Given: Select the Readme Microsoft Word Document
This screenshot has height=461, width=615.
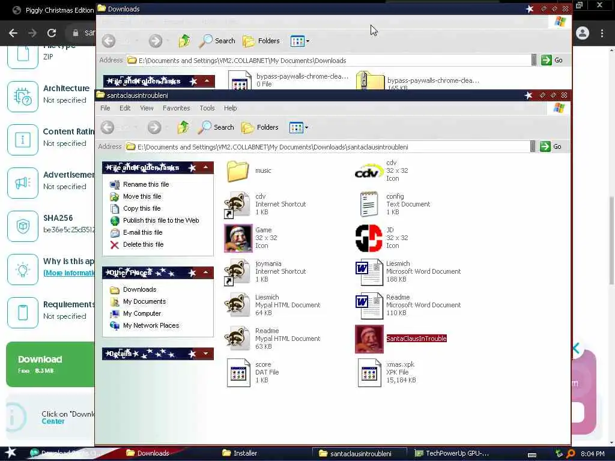Looking at the screenshot, I should (369, 306).
